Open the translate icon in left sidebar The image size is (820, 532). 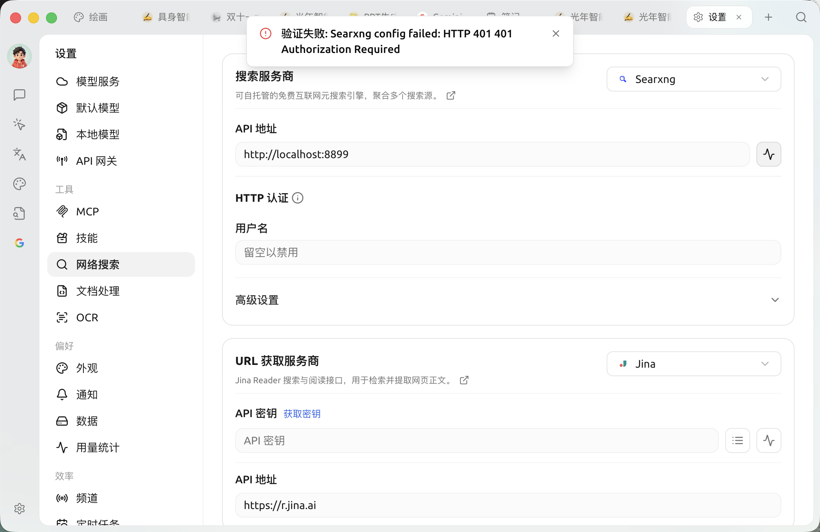point(19,154)
